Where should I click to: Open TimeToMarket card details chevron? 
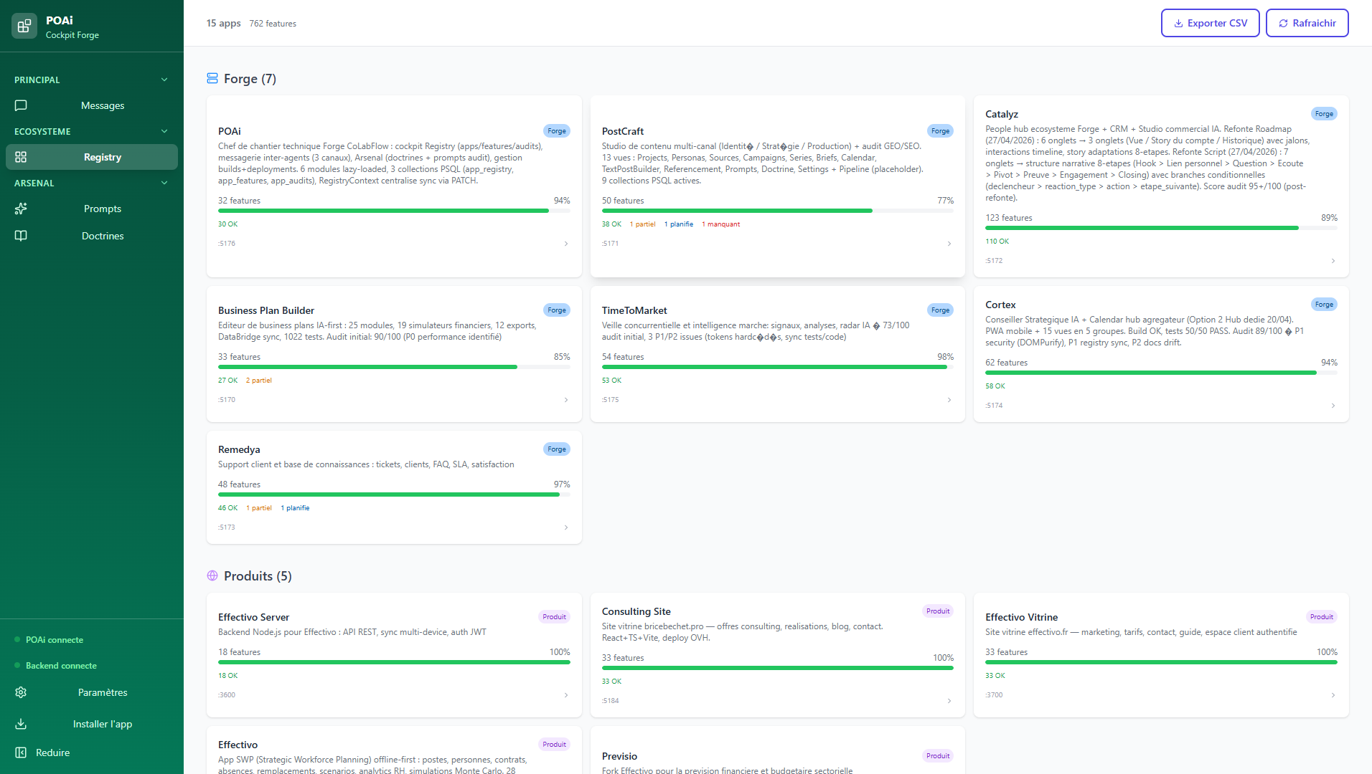click(x=949, y=400)
